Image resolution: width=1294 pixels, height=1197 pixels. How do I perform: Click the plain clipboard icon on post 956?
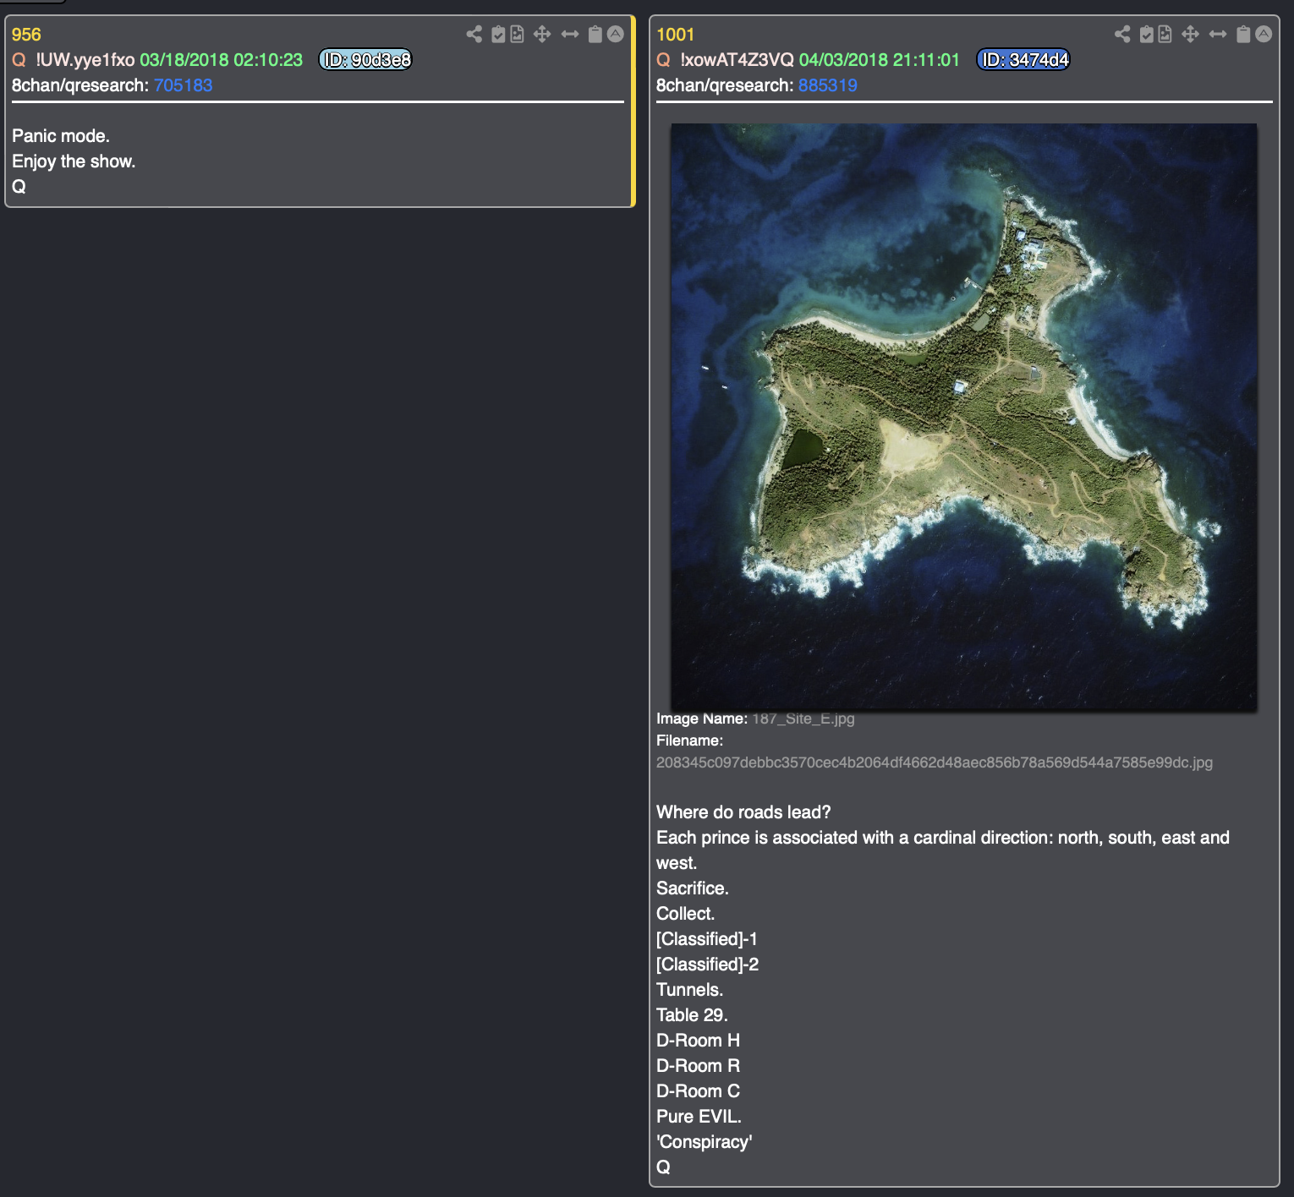click(x=595, y=34)
